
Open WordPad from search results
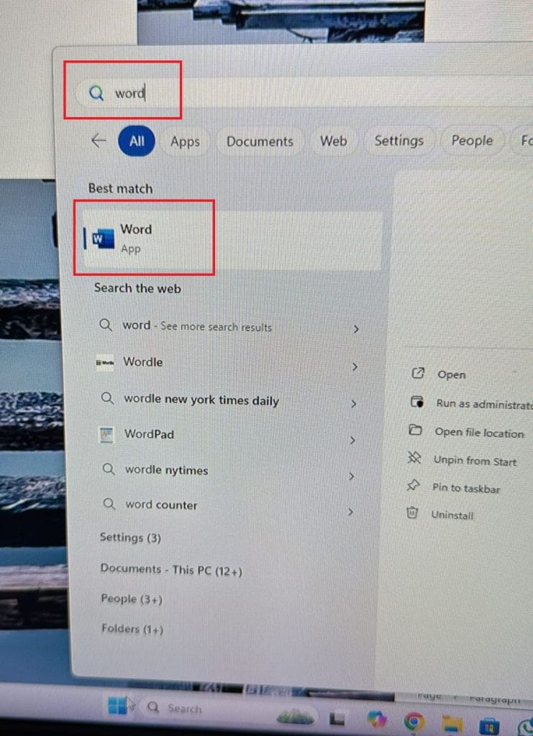coord(148,434)
